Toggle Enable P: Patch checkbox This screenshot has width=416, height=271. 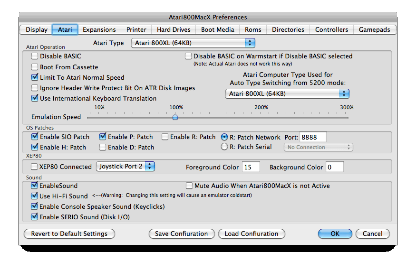pos(103,137)
